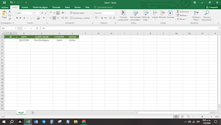The image size is (221, 125).
Task: Click the Undo arrow icon
Action: coord(11,2)
